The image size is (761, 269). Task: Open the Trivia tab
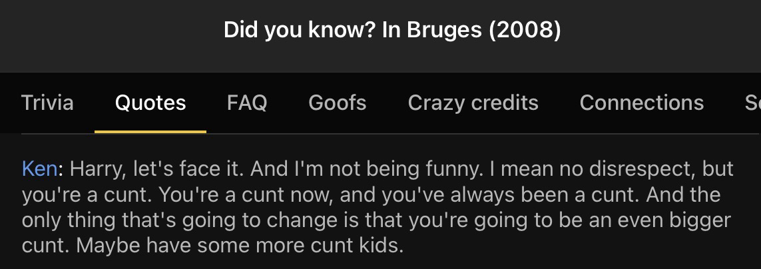point(47,103)
